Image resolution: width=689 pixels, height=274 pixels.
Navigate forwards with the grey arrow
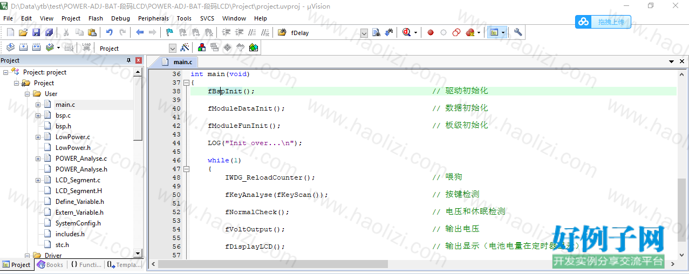[x=153, y=32]
